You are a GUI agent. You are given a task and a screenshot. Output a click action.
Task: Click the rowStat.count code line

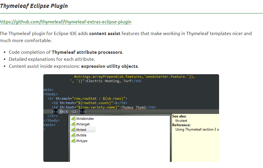[89, 103]
